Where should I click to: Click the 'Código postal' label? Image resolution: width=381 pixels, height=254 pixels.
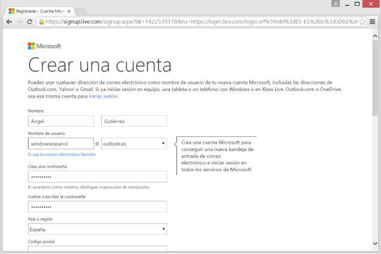(41, 242)
